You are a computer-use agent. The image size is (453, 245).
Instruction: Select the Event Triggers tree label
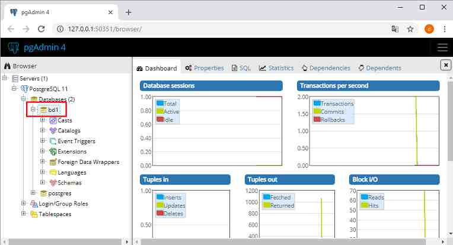click(76, 141)
